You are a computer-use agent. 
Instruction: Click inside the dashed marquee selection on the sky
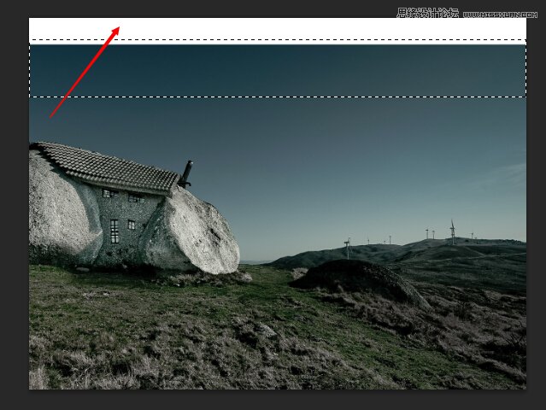coord(278,68)
